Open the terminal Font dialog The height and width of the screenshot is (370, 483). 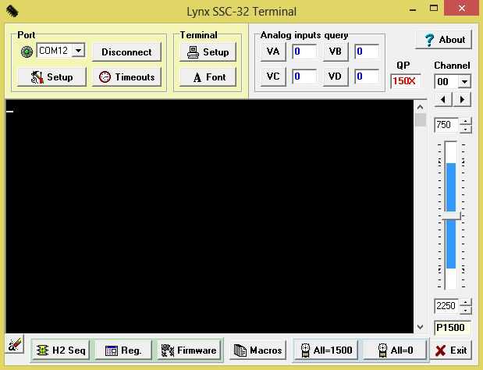pos(208,76)
